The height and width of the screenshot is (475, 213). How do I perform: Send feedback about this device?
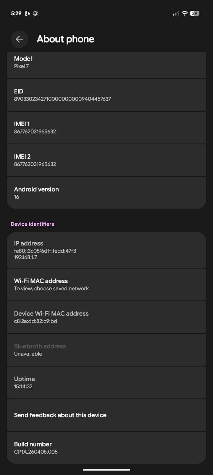pos(106,415)
